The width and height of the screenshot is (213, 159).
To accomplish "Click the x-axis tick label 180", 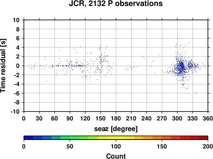I will coord(116,118).
